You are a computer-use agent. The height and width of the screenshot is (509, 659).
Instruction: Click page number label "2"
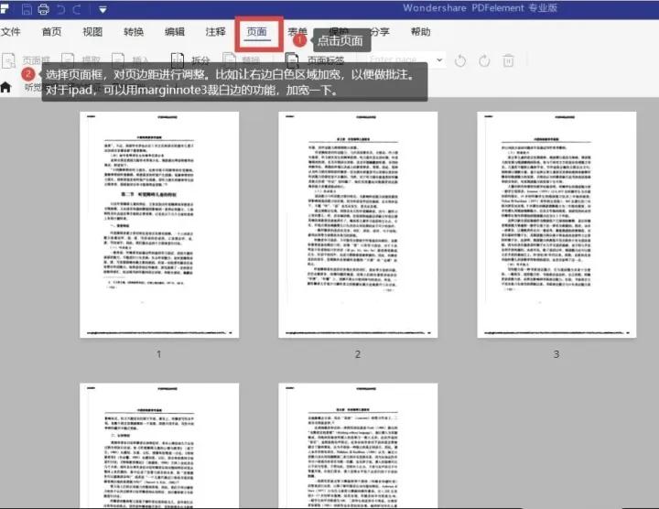[358, 354]
